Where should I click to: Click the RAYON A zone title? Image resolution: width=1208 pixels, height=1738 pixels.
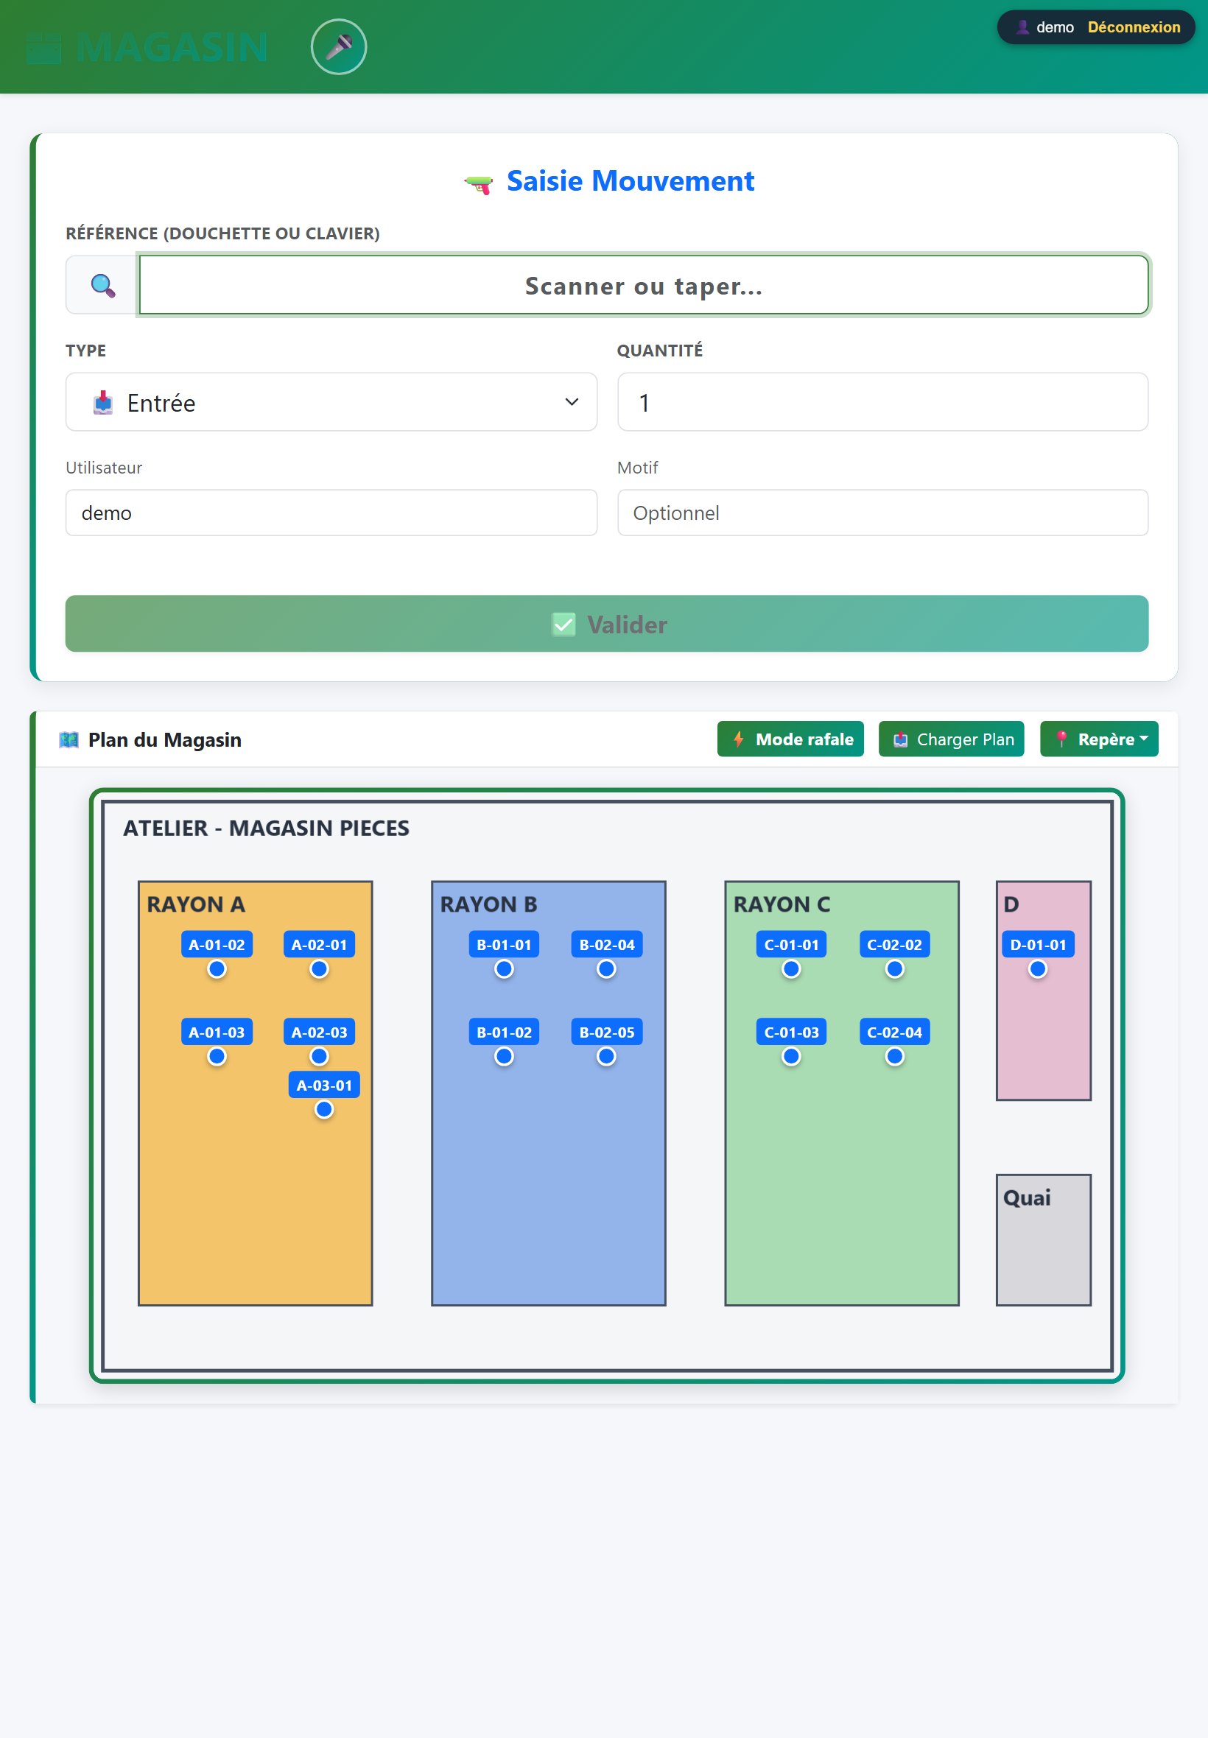pos(196,904)
